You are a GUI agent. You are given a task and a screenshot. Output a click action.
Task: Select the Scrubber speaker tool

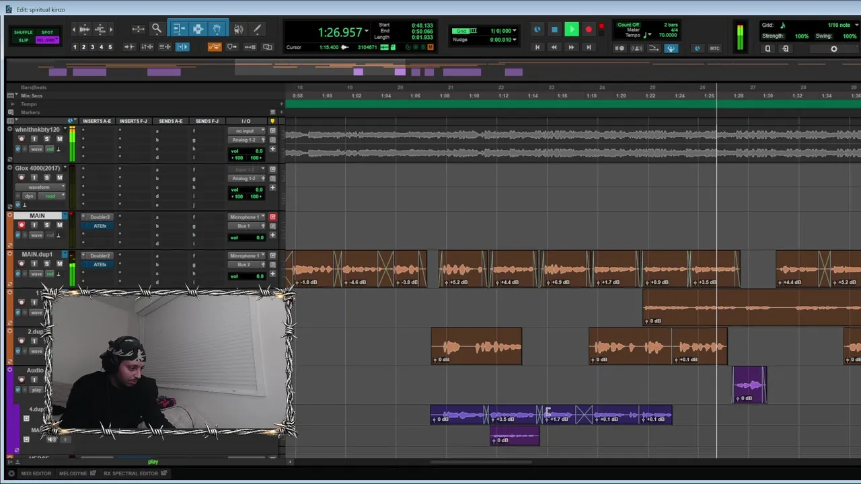[x=239, y=29]
